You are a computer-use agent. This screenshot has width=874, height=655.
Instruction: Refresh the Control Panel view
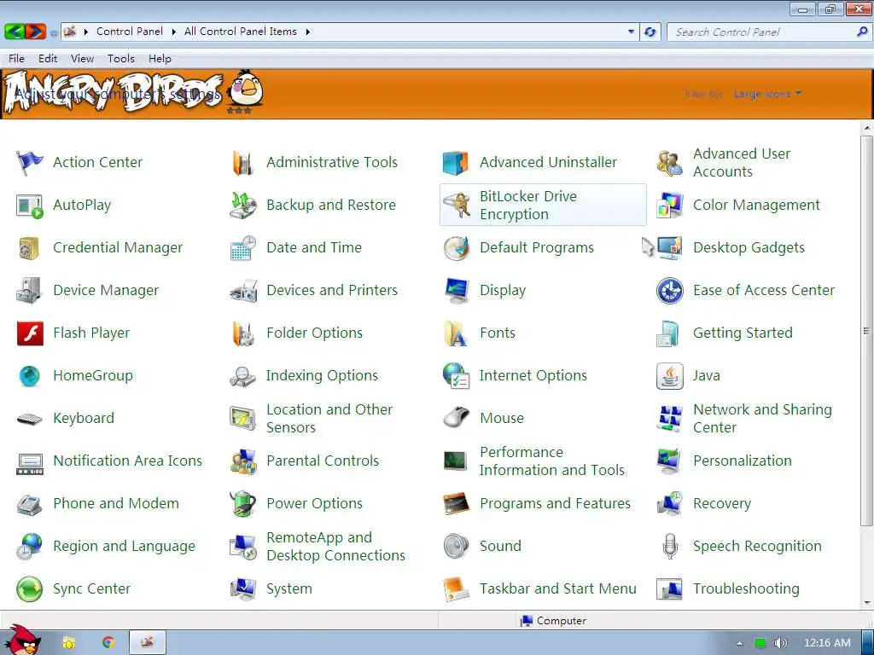[650, 32]
